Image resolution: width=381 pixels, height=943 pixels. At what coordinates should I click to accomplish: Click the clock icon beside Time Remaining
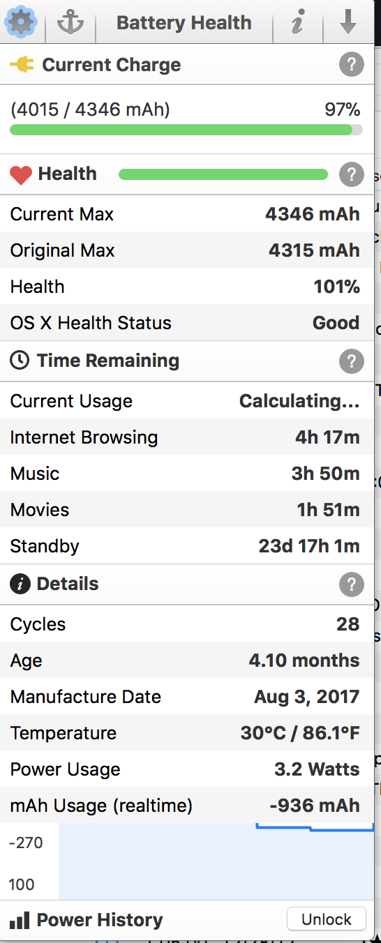(x=20, y=361)
